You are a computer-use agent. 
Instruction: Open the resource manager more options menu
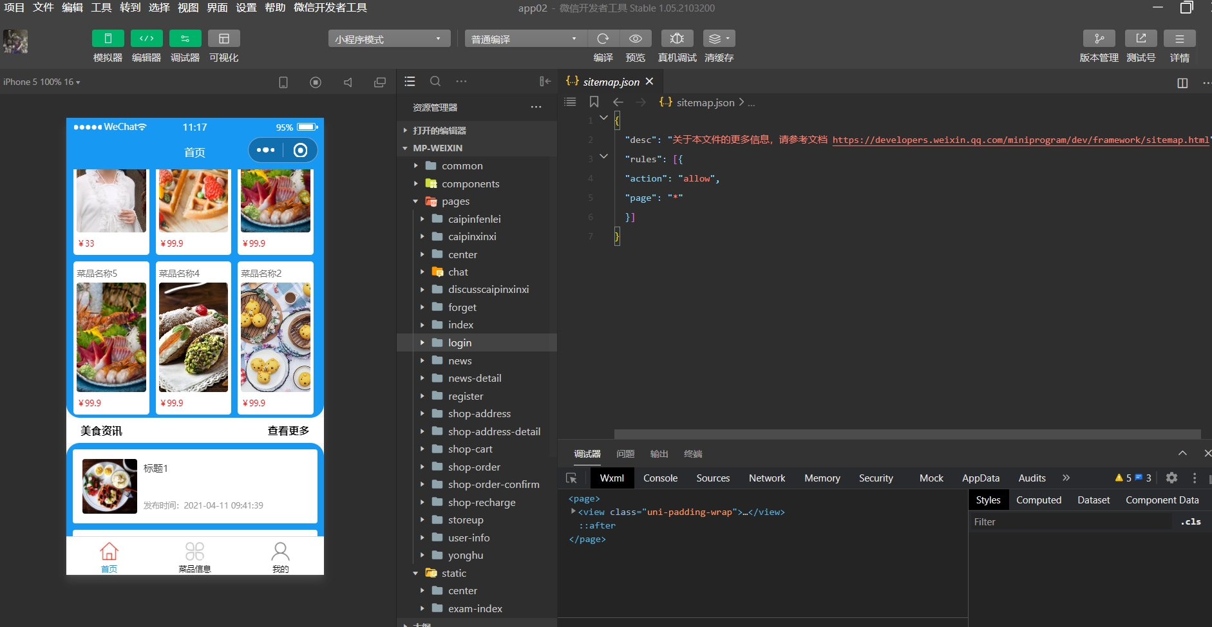tap(536, 108)
